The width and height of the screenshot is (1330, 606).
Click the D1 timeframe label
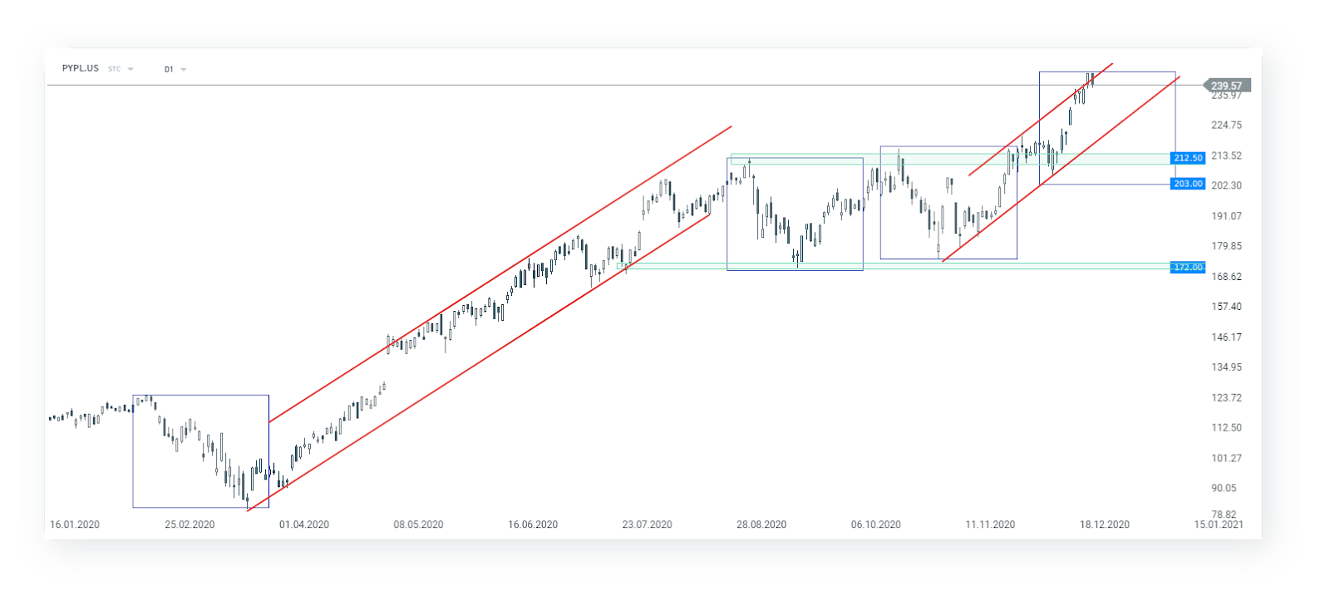pos(169,70)
